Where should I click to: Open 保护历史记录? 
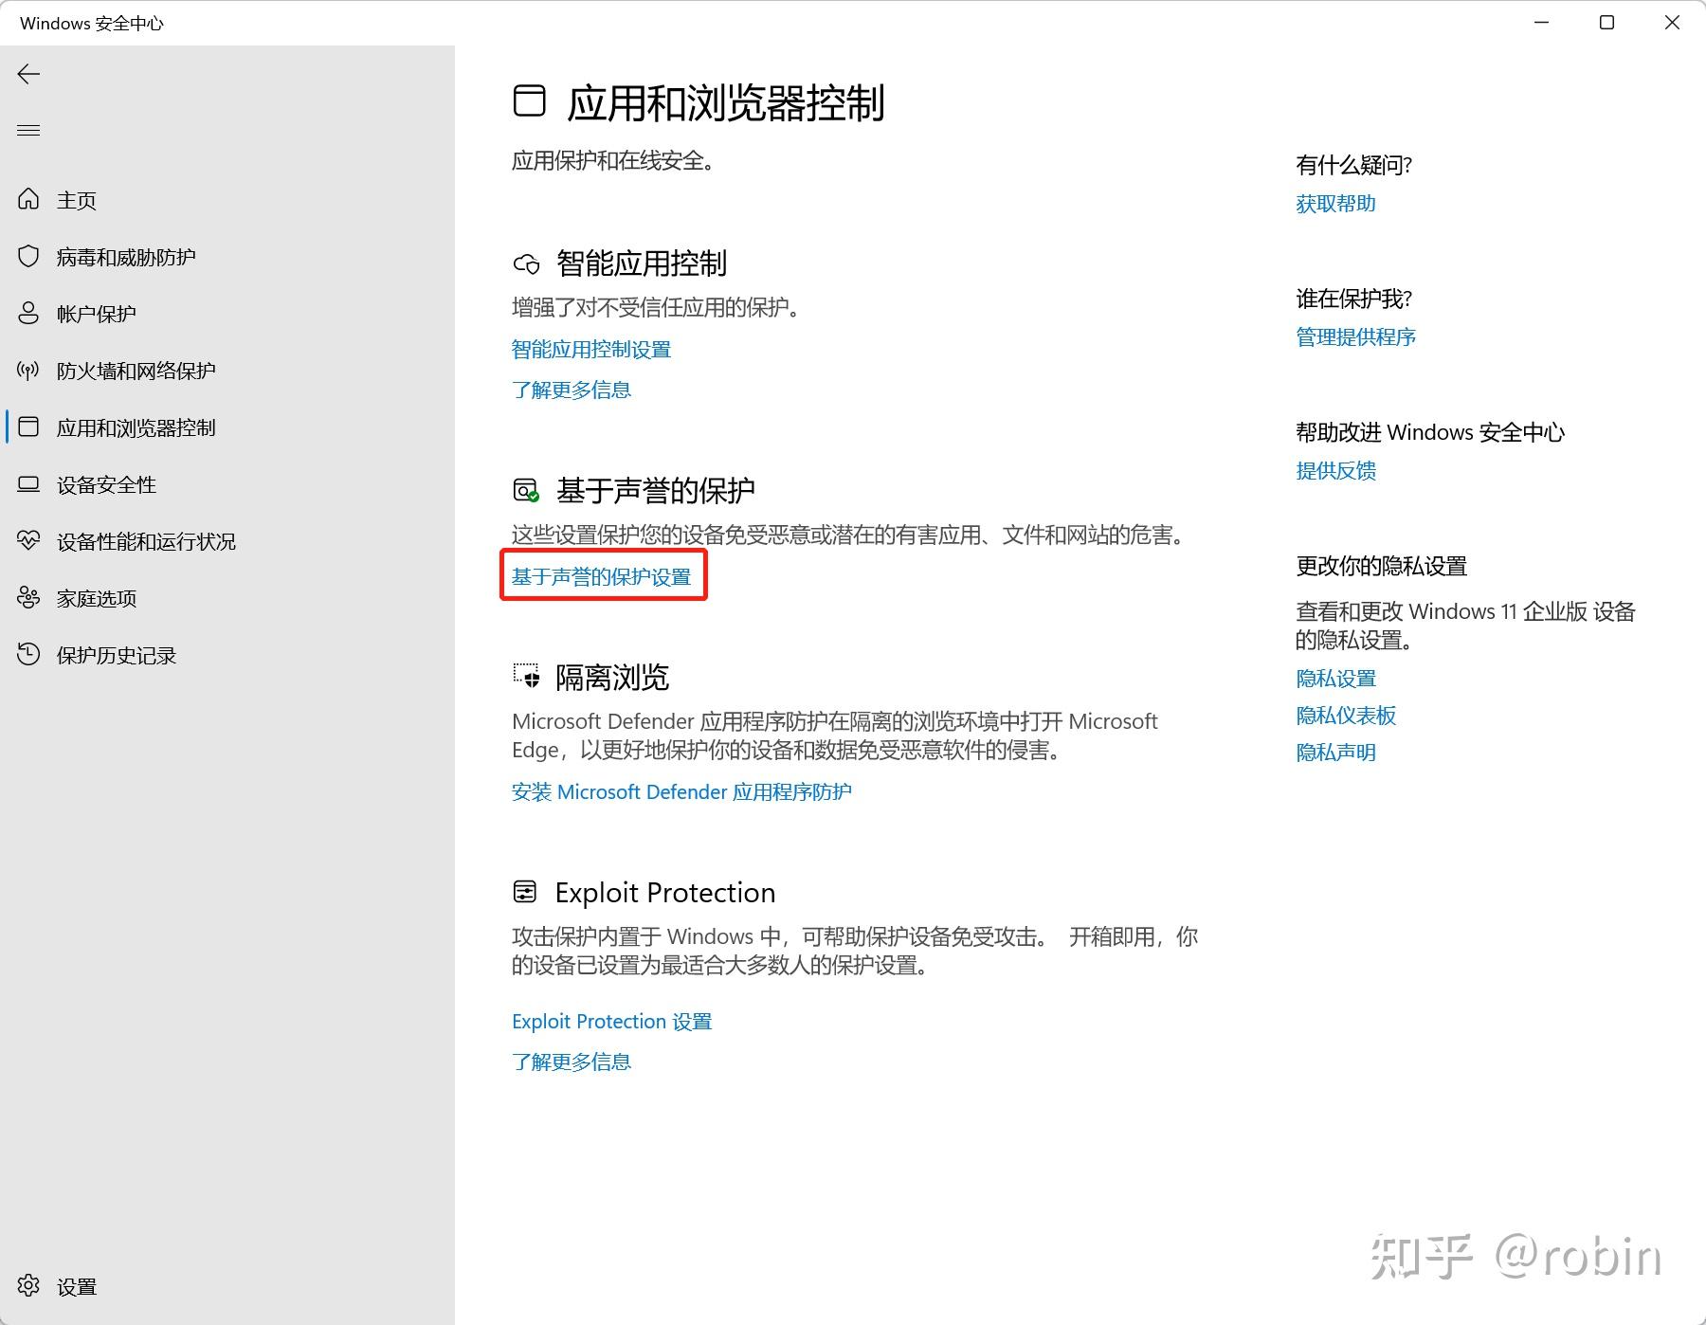[117, 655]
